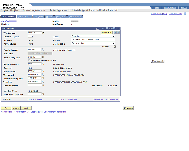Viewport: 189px width, 151px height.
Task: Open Position Number lookup magnifier
Action: [x=43, y=50]
